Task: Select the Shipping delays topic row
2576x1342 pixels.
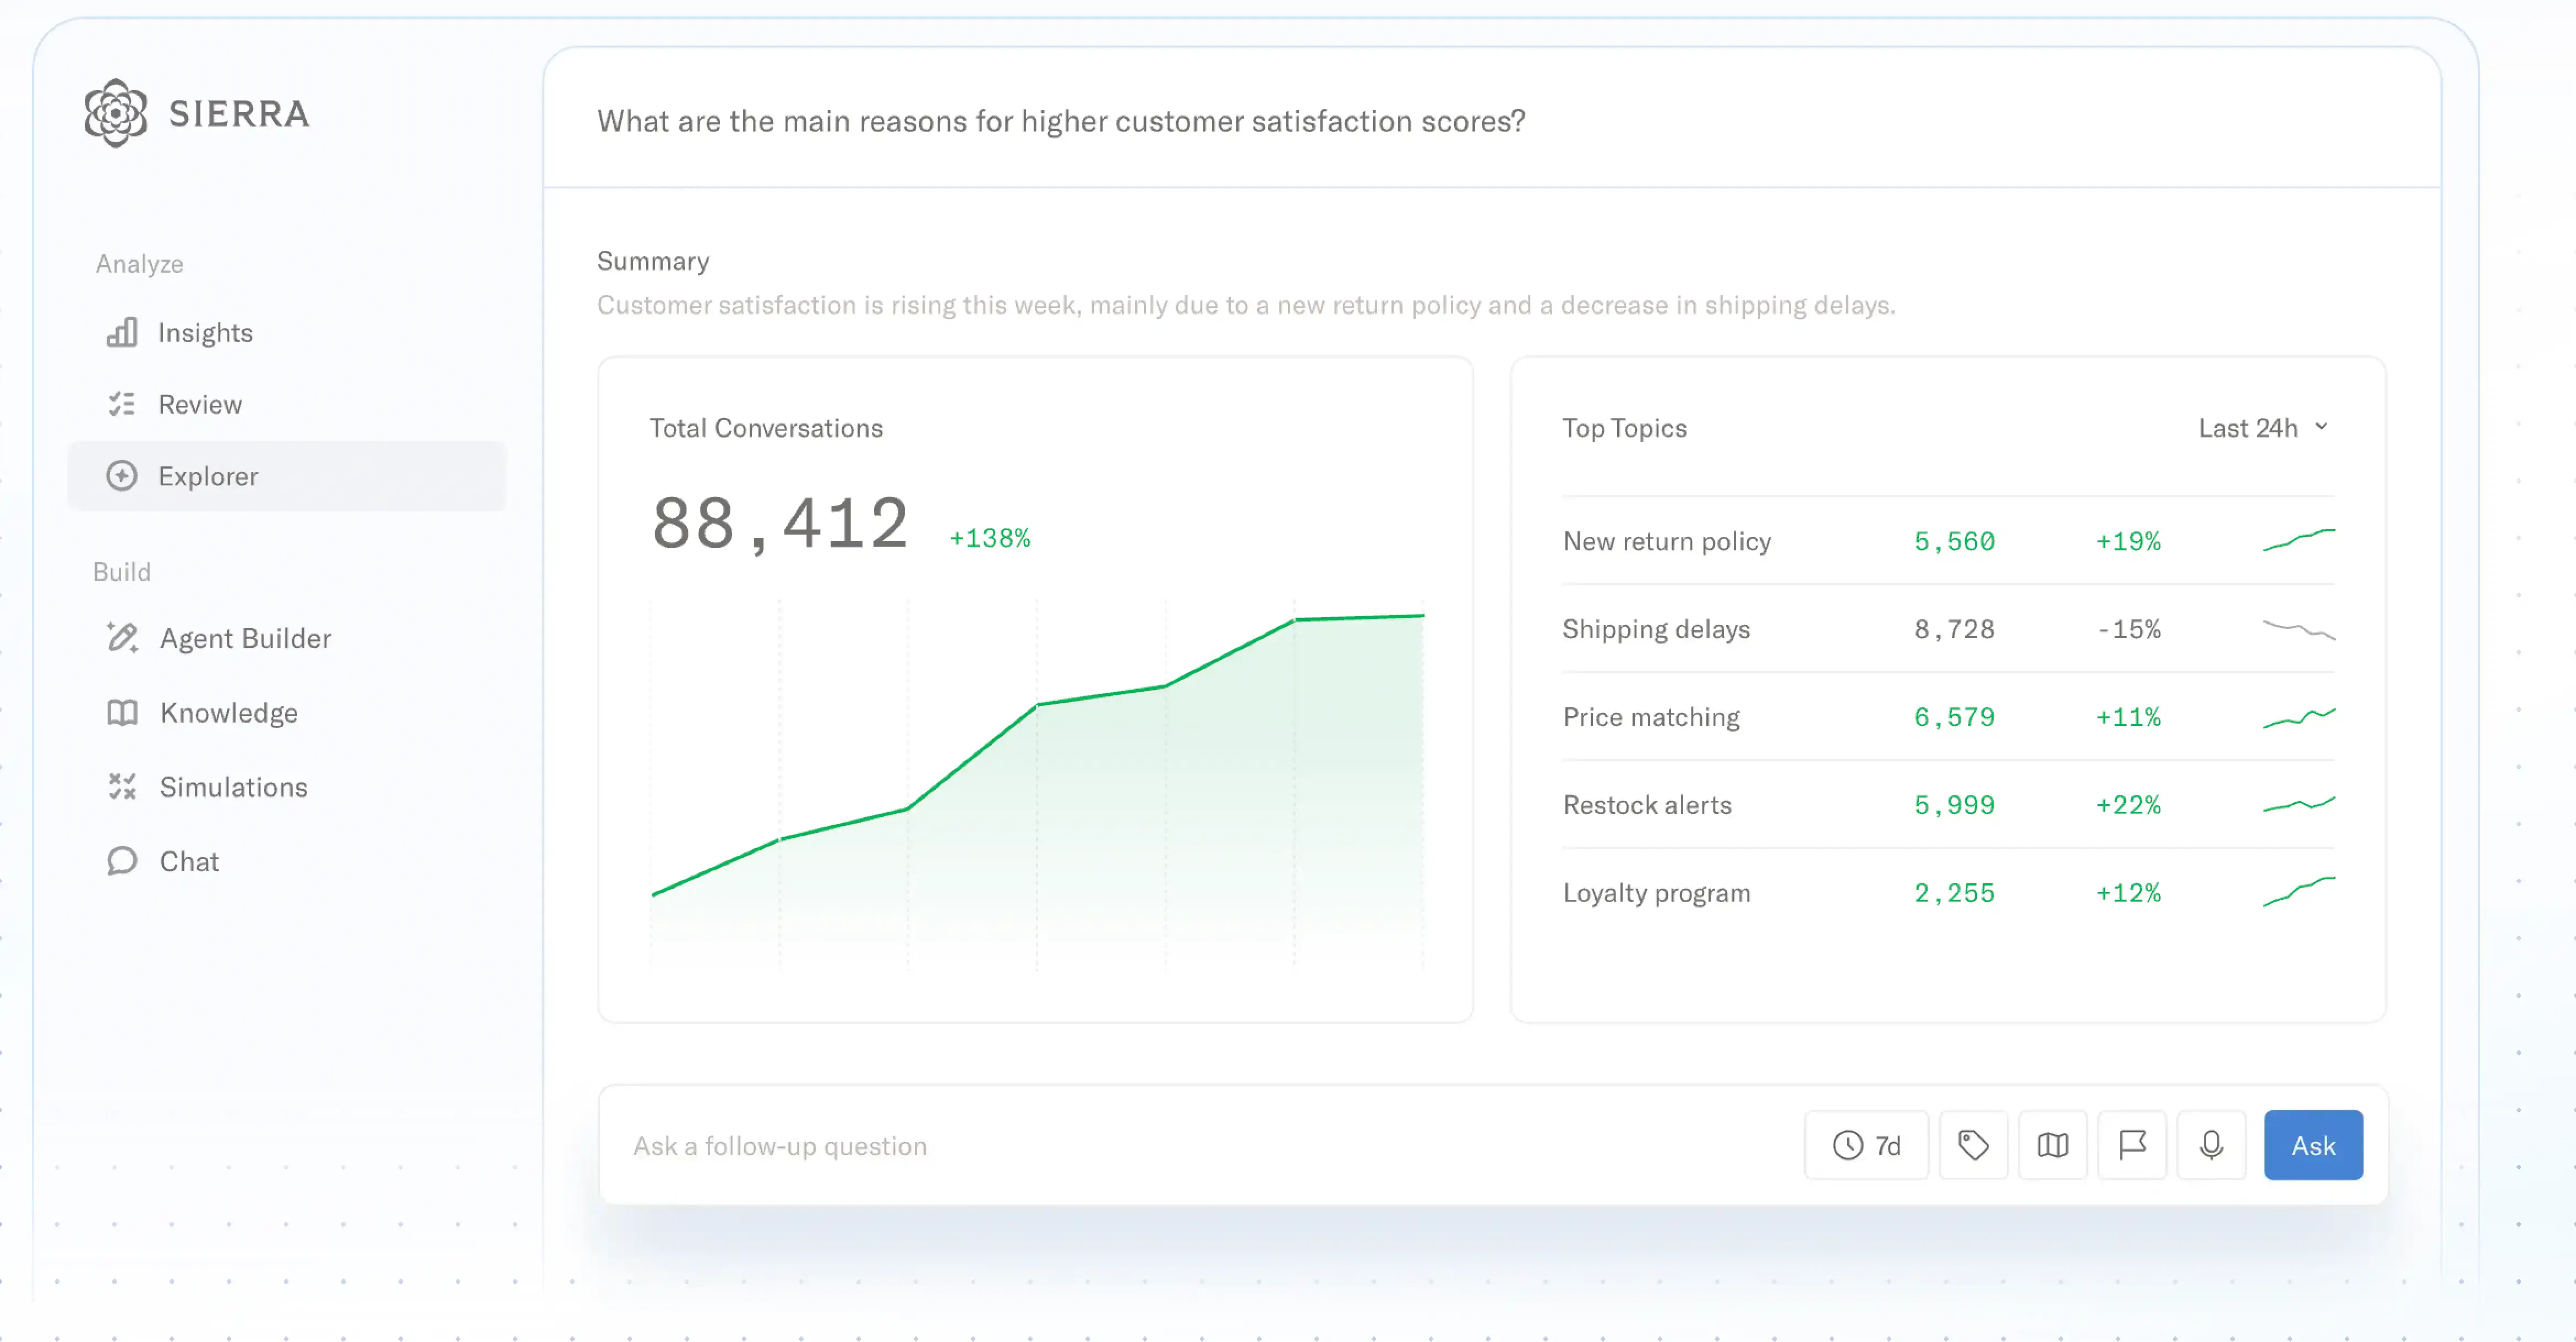Action: 1949,629
